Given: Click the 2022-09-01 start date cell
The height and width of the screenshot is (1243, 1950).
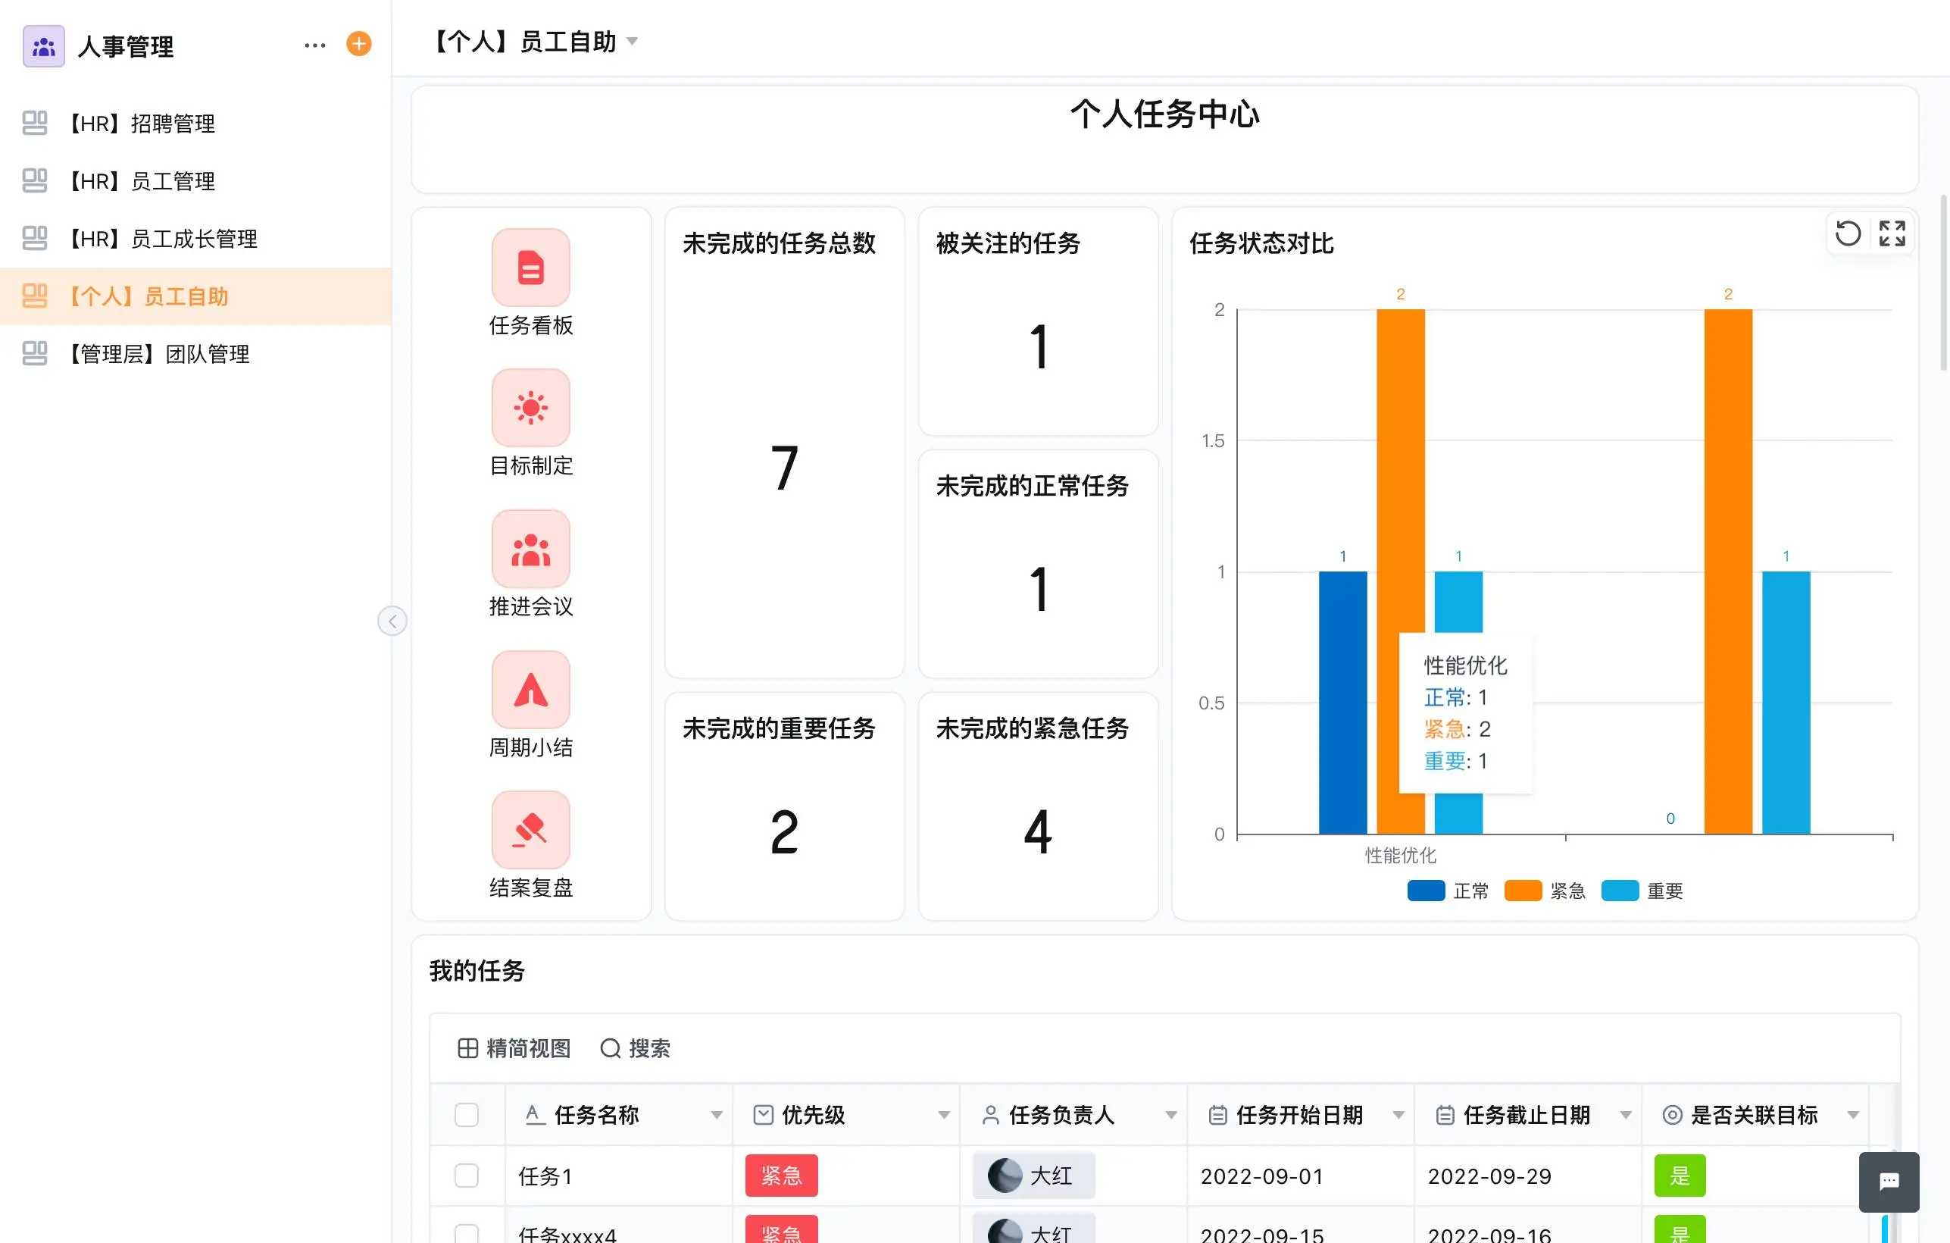Looking at the screenshot, I should coord(1301,1176).
